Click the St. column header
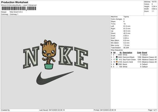 tap(121, 53)
